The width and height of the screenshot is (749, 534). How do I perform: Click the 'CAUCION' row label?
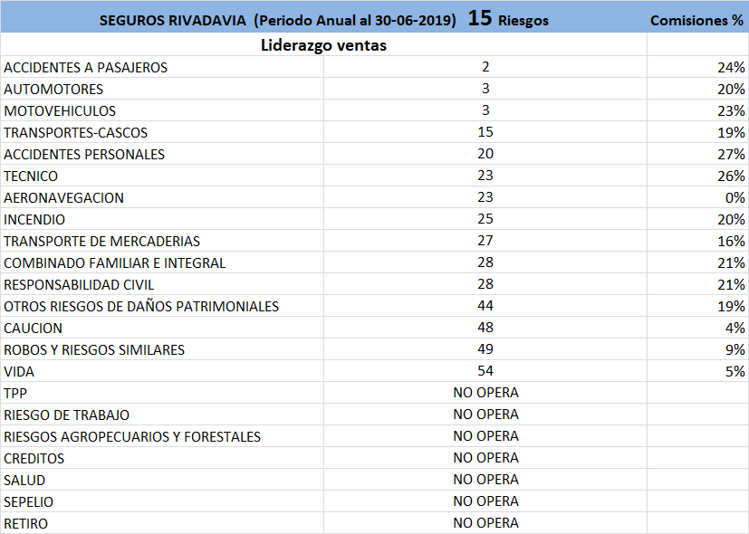click(x=33, y=328)
